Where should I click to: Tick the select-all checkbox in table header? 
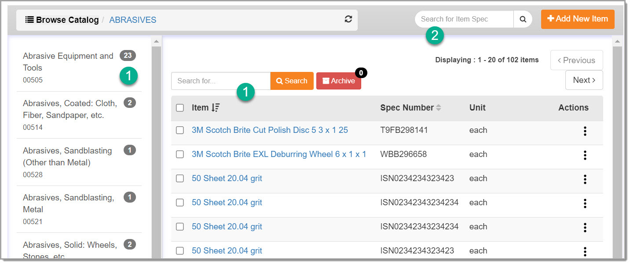tap(180, 107)
